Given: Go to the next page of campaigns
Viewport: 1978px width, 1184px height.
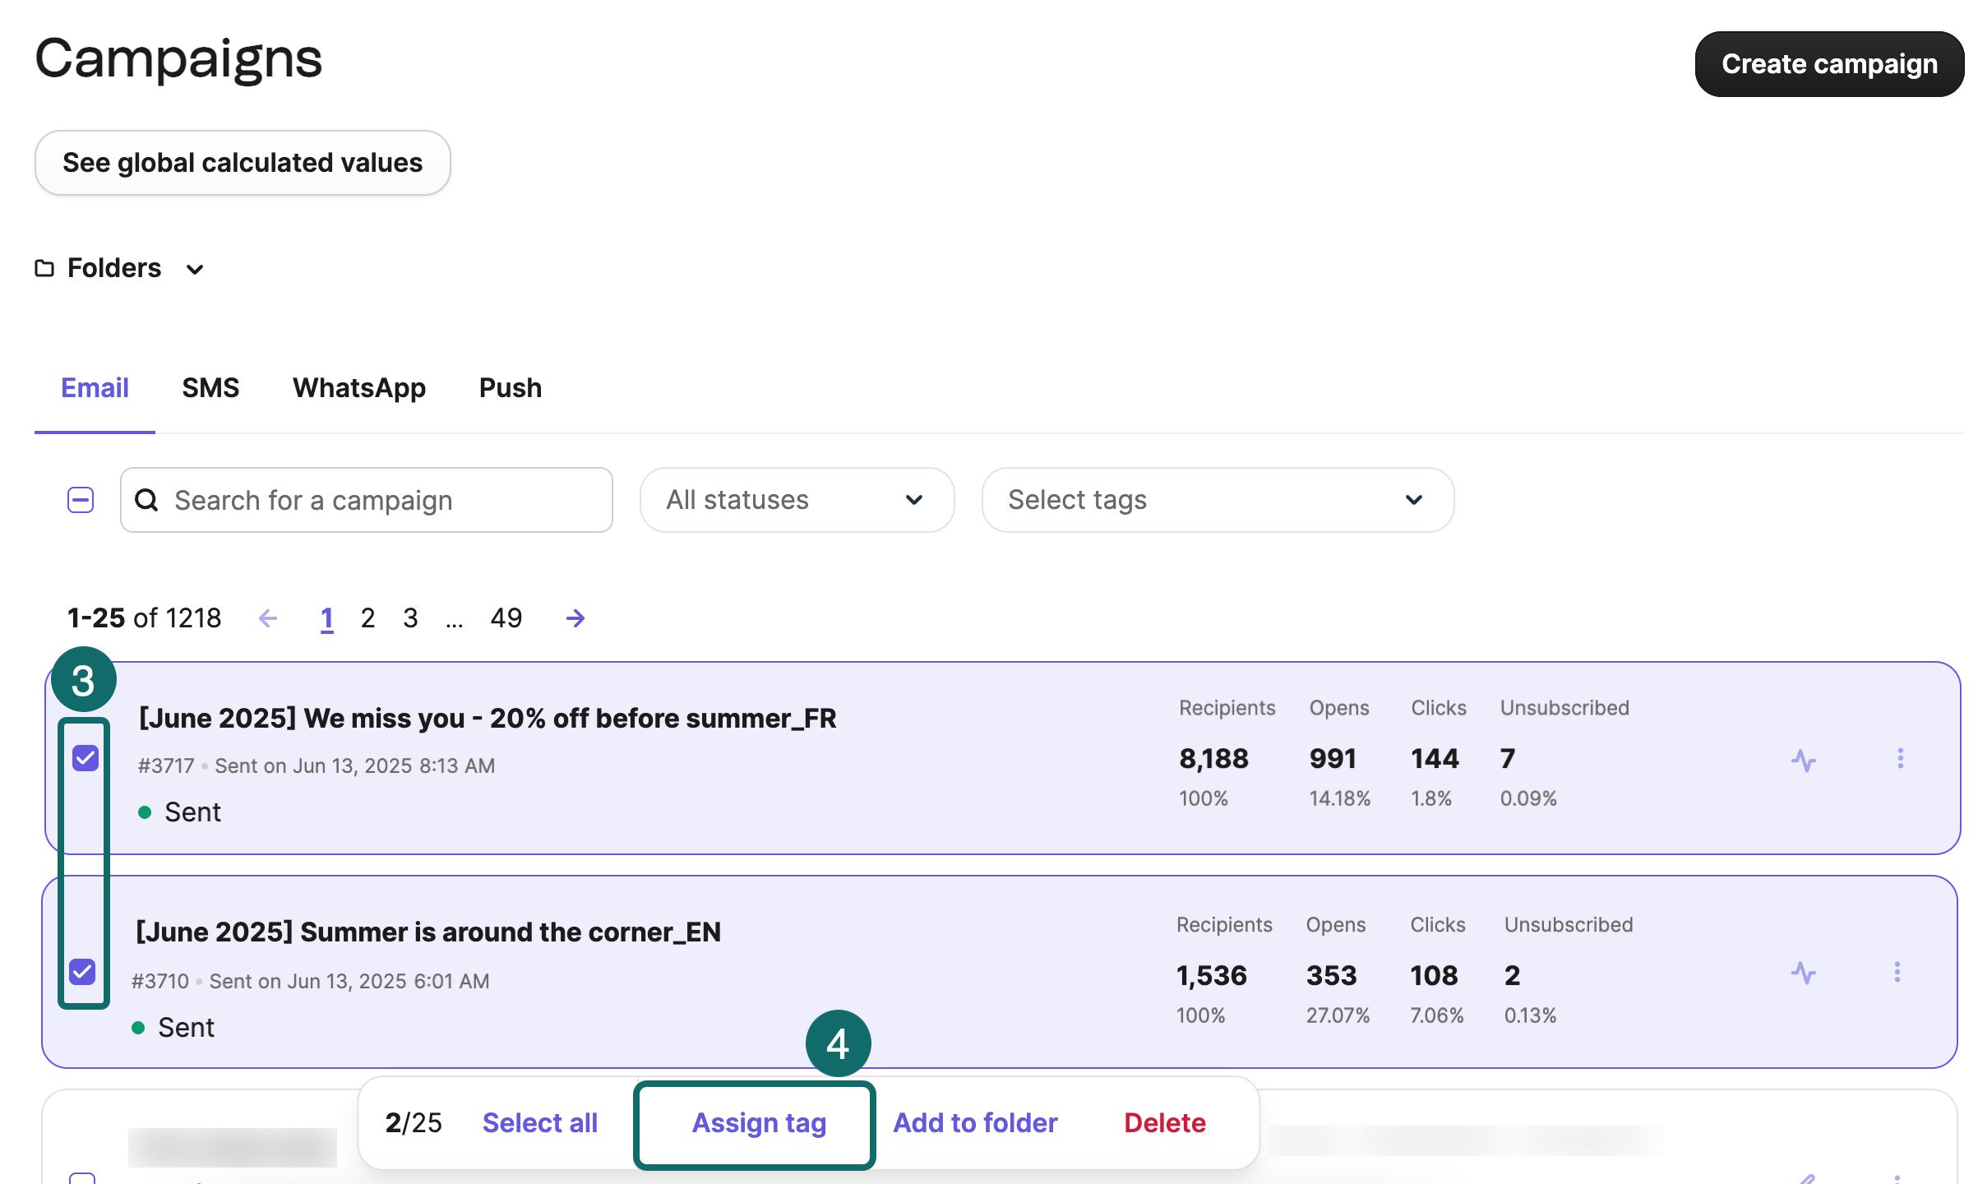Looking at the screenshot, I should click(575, 617).
